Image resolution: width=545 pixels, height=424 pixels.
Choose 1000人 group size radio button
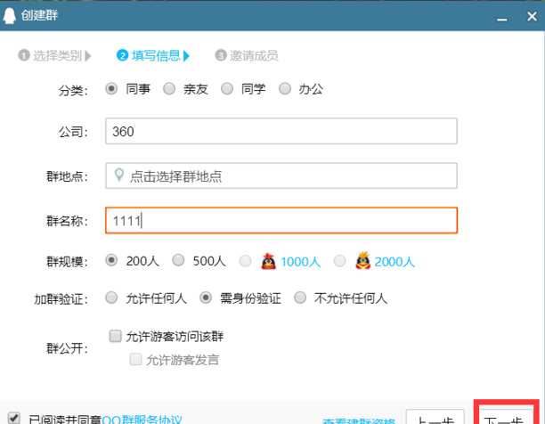246,261
